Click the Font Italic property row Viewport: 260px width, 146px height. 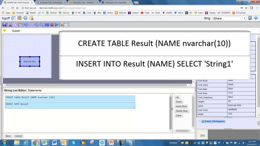point(226,89)
